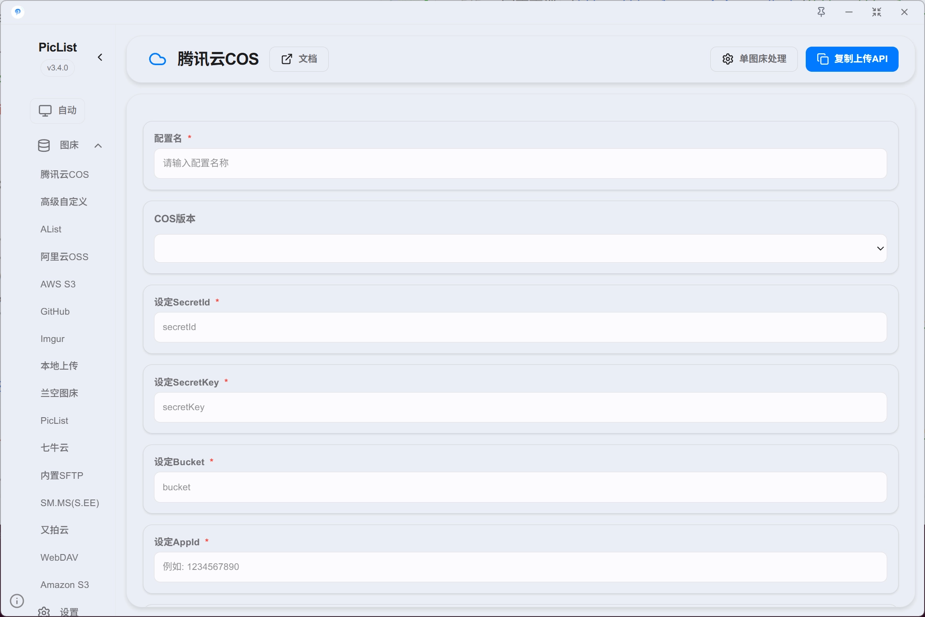
Task: Select Amazon S3 in the sidebar
Action: coord(65,585)
